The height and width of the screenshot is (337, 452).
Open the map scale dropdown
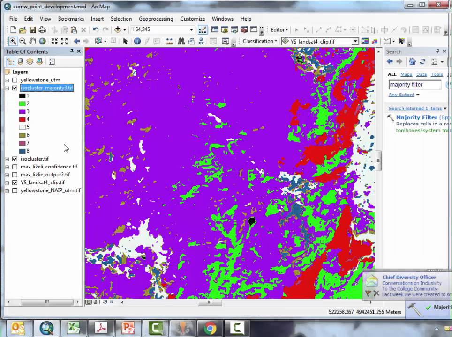tap(191, 29)
